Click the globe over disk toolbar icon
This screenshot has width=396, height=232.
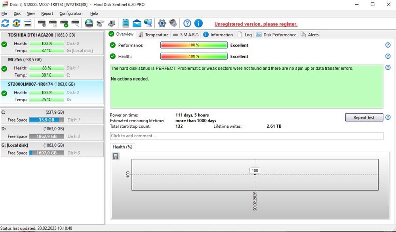[89, 23]
